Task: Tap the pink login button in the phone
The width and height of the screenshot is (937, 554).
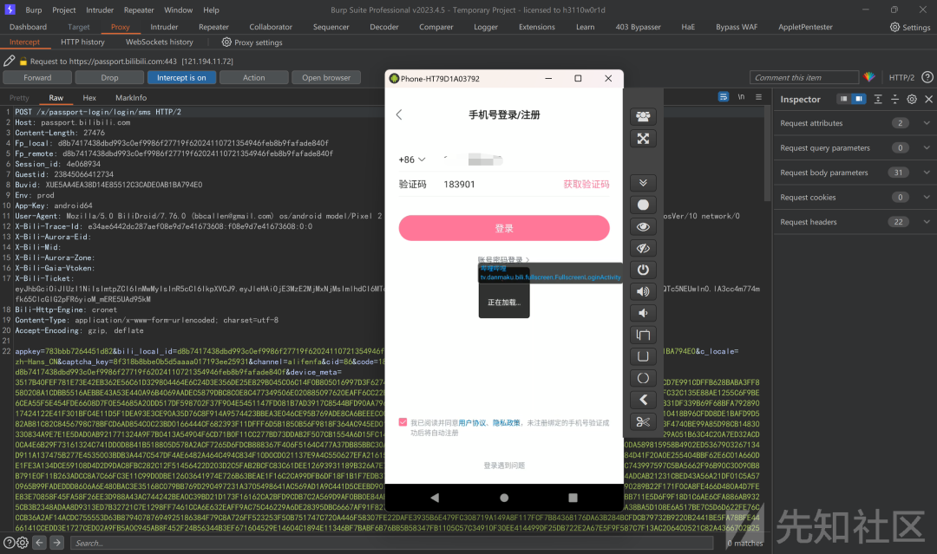Action: click(x=504, y=228)
